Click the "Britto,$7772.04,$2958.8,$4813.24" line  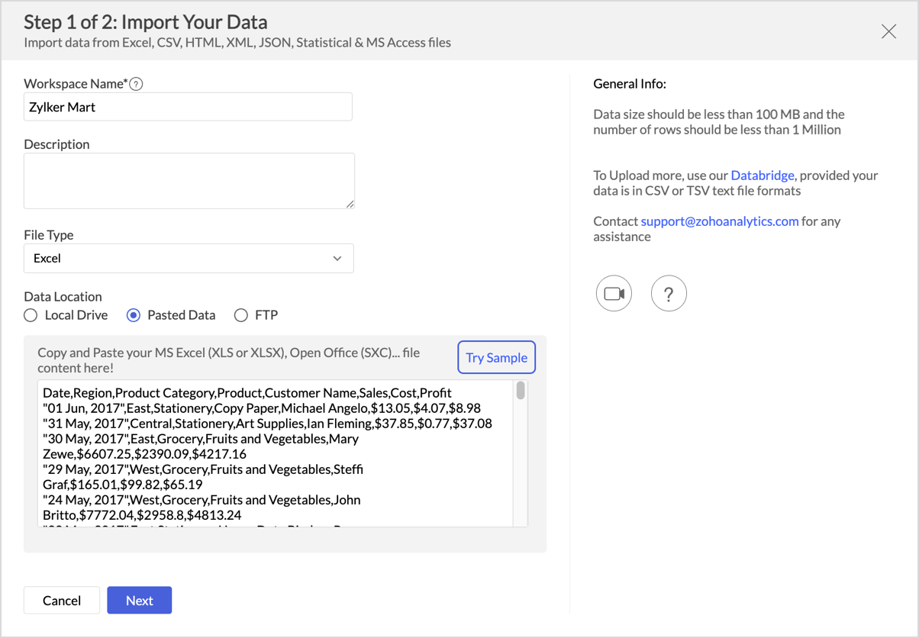142,515
